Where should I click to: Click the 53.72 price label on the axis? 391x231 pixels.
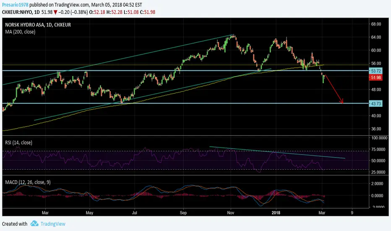[376, 71]
